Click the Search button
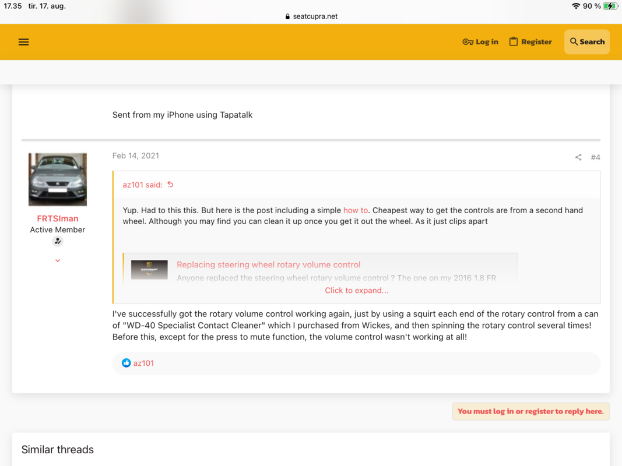The height and width of the screenshot is (466, 622). tap(586, 42)
